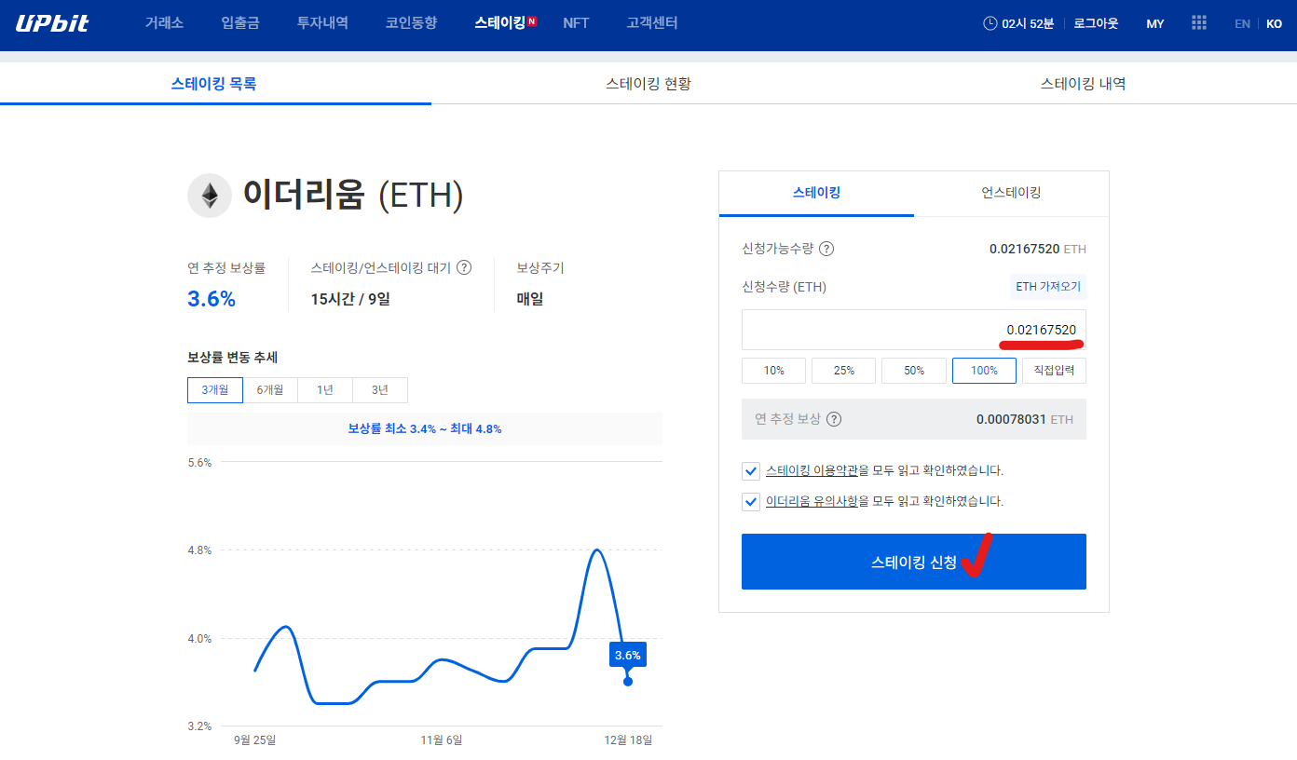Screen dimensions: 1297x760
Task: Click the 0.00078031 estimated reward value
Action: [1011, 419]
